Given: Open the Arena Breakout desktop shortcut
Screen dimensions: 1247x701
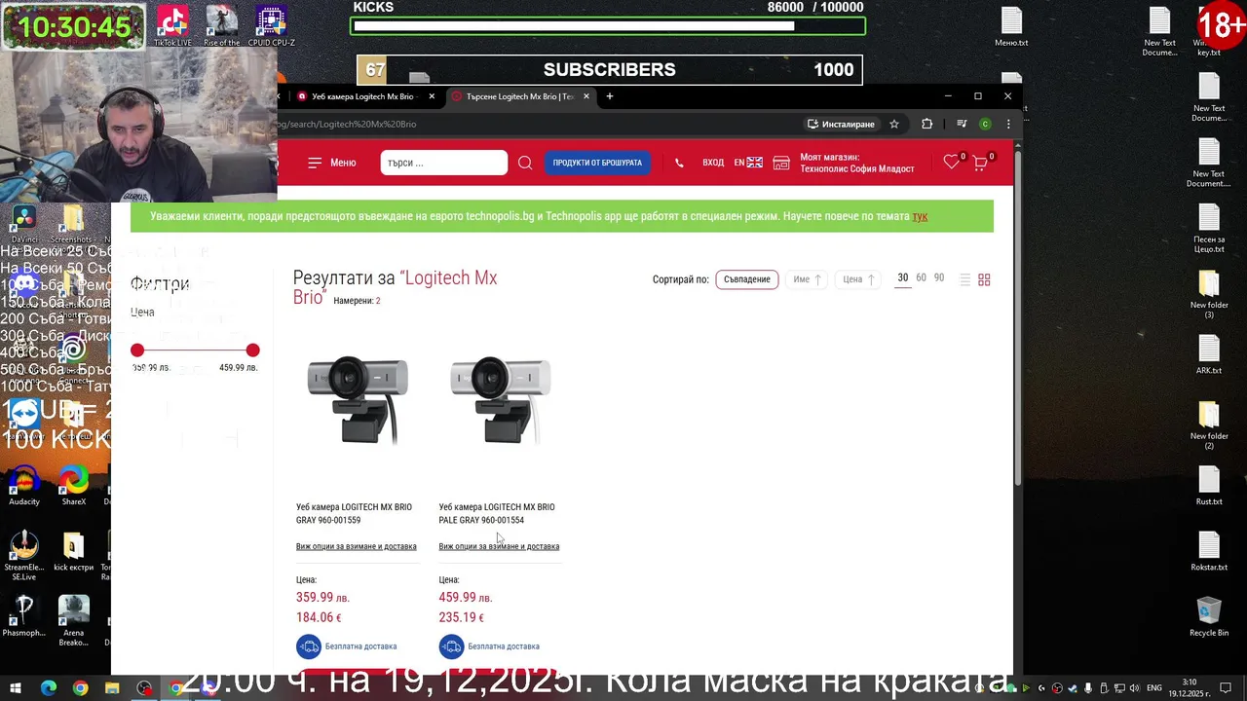Looking at the screenshot, I should tap(73, 621).
